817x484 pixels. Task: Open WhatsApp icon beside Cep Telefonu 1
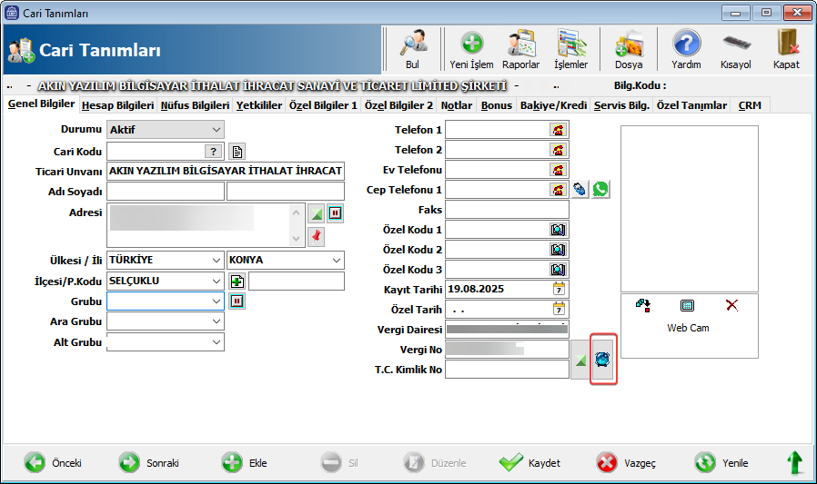(x=600, y=189)
